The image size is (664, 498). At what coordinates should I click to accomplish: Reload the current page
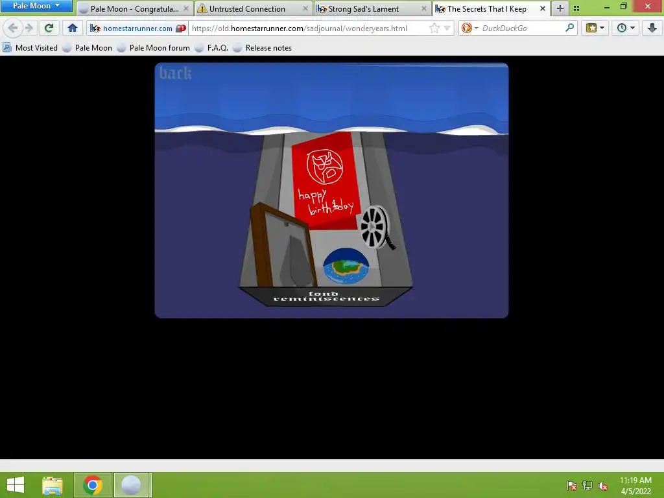pyautogui.click(x=49, y=29)
